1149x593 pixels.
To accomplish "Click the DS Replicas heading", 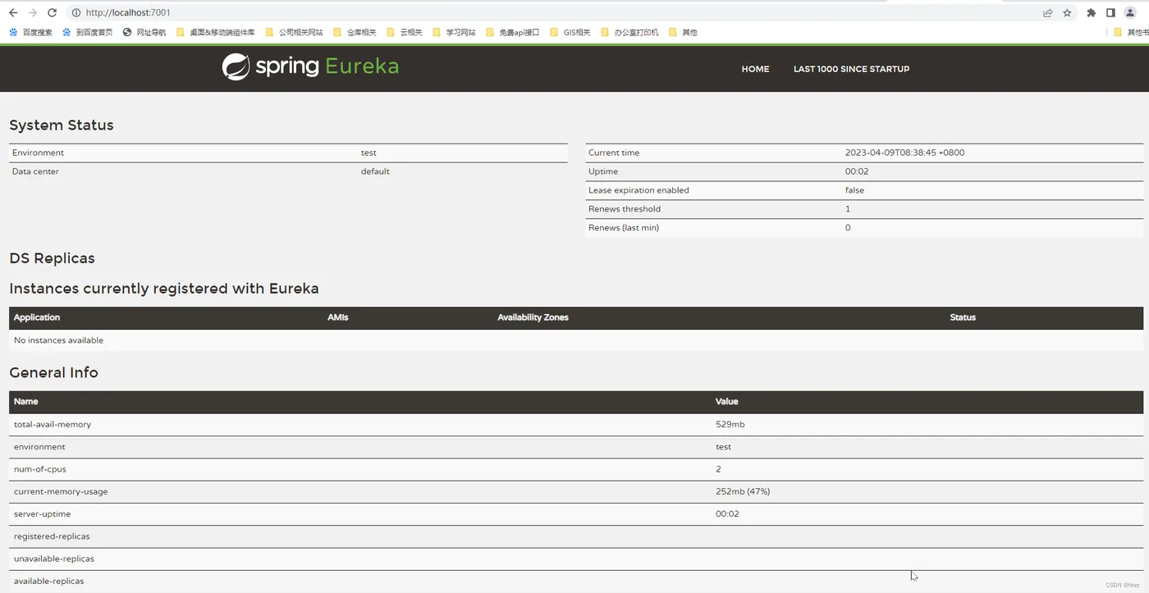I will click(x=52, y=258).
